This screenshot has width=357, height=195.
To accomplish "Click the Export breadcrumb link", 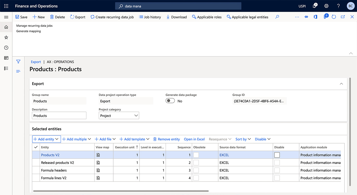I will (36, 62).
